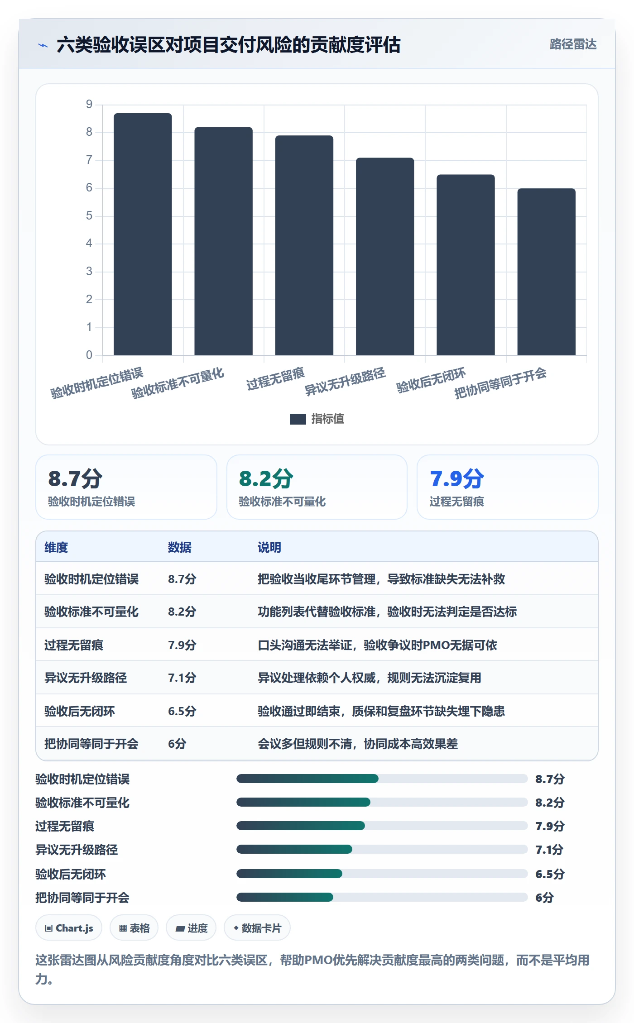Open the 8.2分 data card

point(317,487)
